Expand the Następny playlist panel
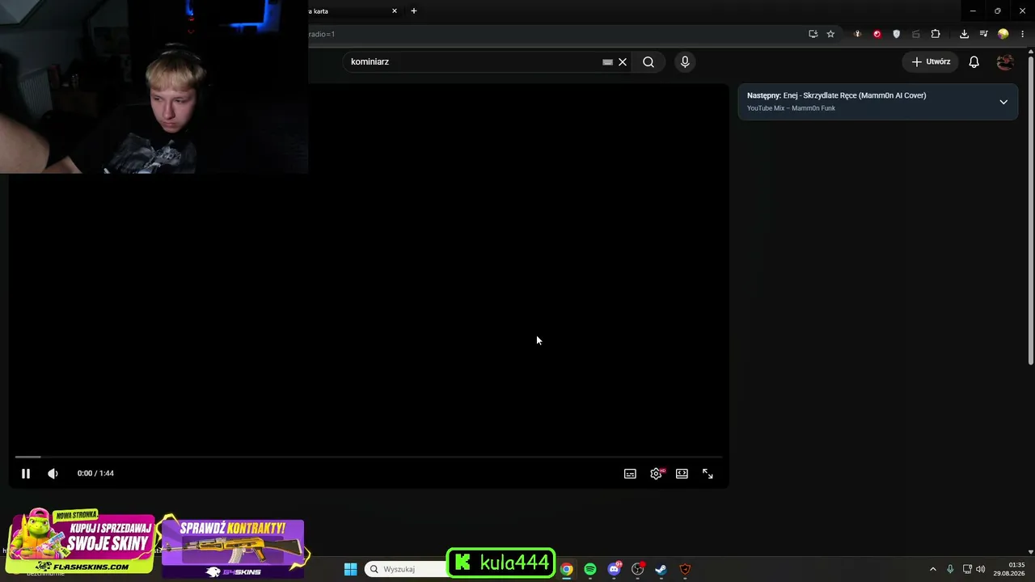 click(1003, 102)
